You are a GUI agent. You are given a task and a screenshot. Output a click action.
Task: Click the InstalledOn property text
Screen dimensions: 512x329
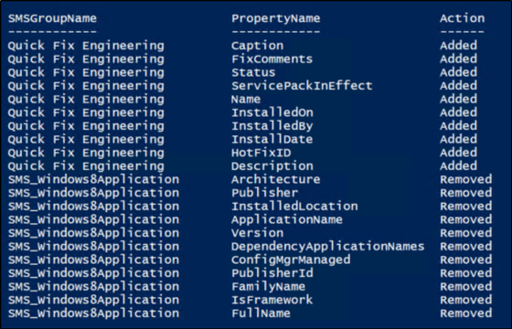272,112
